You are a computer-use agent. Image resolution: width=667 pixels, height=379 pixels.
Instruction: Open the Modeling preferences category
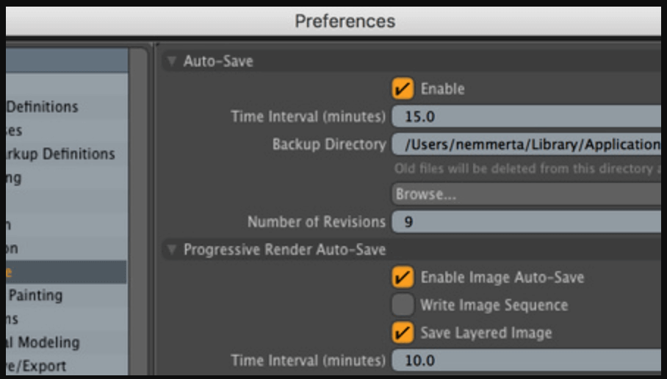[44, 342]
